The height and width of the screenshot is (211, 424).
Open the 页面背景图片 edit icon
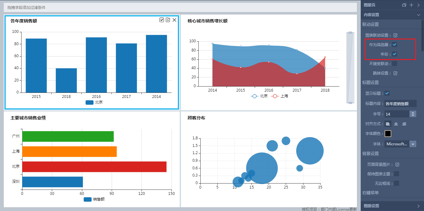click(397, 165)
